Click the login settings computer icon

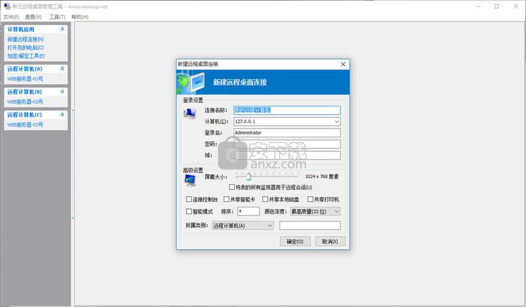(x=190, y=114)
